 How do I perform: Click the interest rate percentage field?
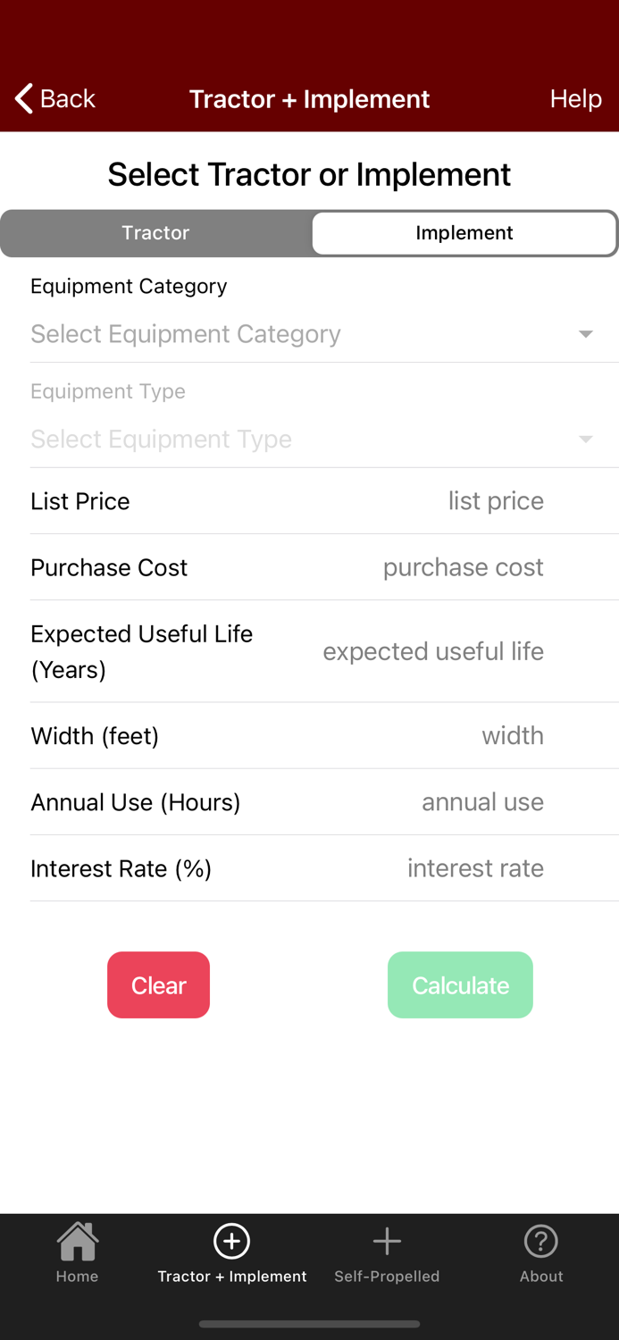pos(475,867)
